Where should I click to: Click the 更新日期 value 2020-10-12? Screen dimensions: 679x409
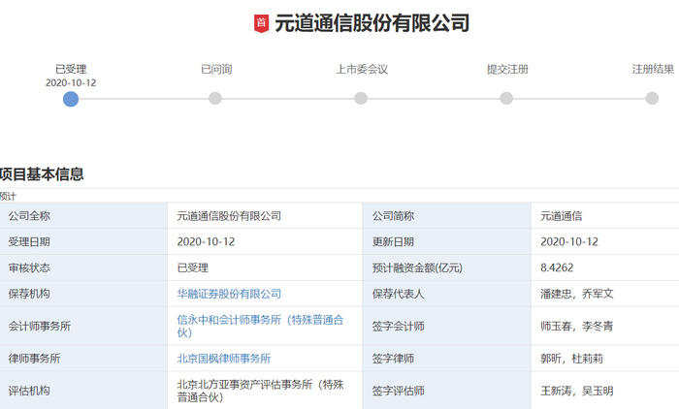[569, 242]
